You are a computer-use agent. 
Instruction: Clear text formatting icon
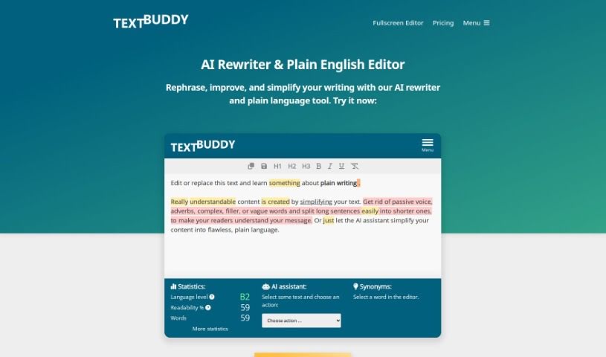click(x=355, y=166)
